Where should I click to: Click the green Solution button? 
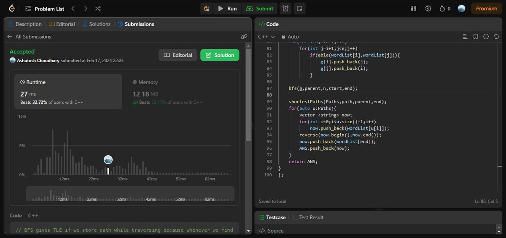click(220, 55)
